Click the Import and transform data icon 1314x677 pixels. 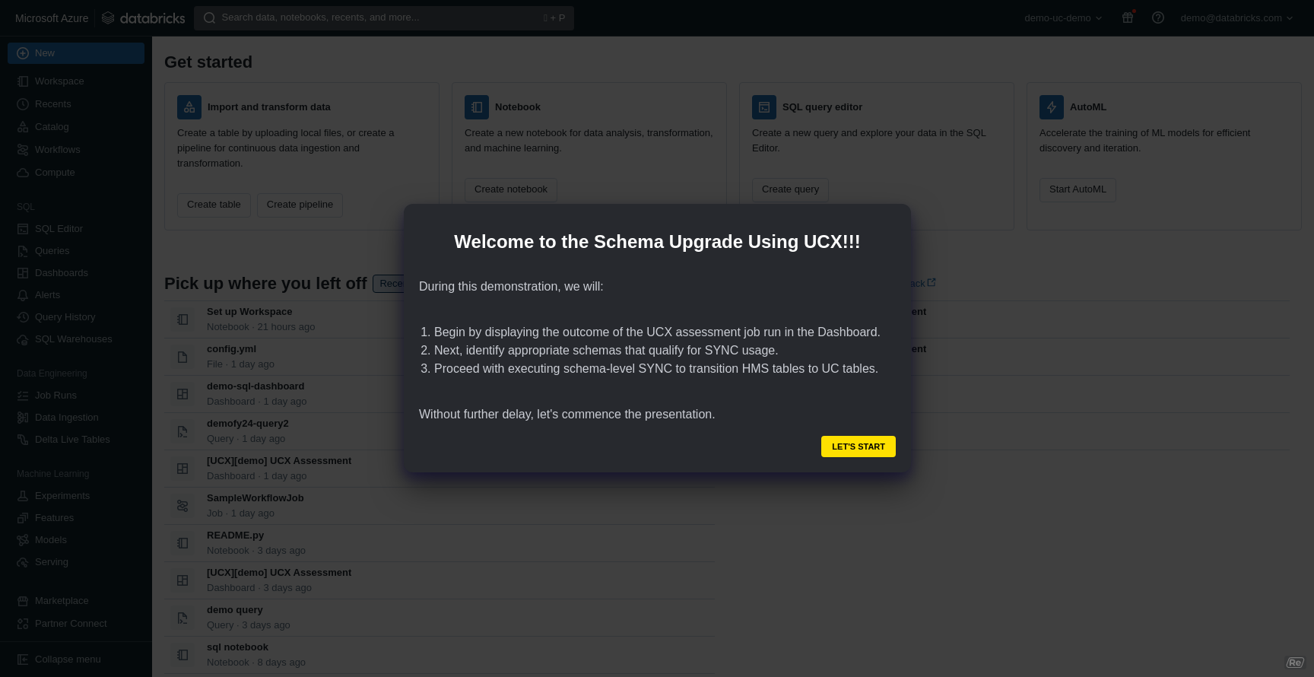(189, 107)
